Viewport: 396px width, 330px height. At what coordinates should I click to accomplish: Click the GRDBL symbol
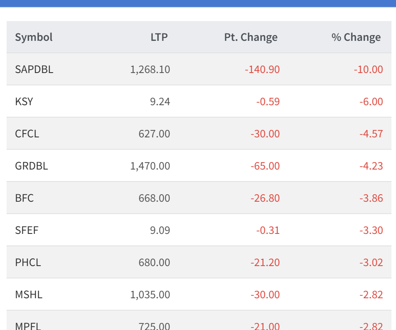click(x=31, y=166)
